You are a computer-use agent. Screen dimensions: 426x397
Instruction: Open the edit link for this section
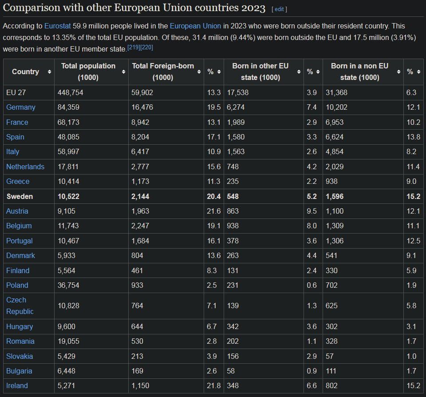pyautogui.click(x=279, y=9)
